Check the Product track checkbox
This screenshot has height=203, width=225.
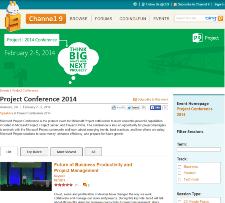click(179, 173)
